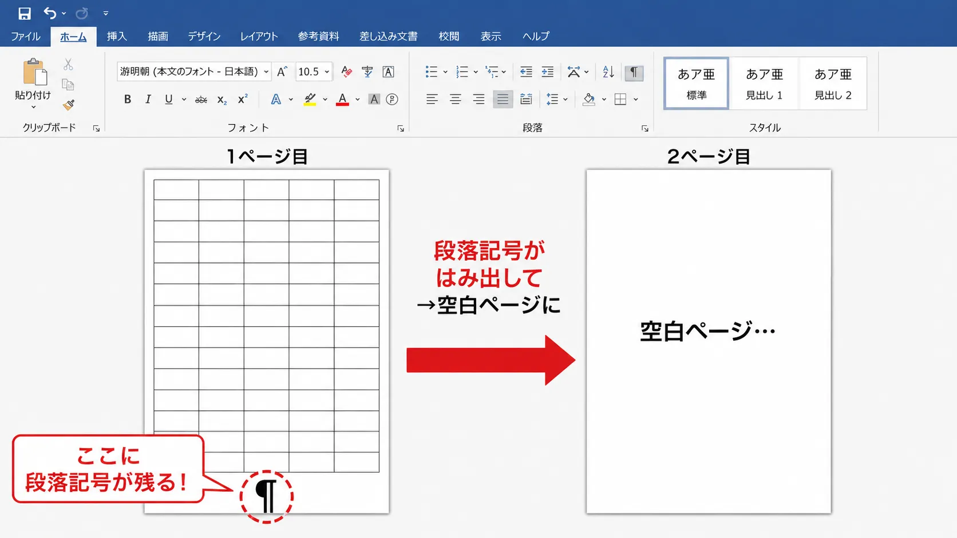Viewport: 957px width, 538px height.
Task: Click the Asian layout (拡張書式) icon
Action: tap(574, 71)
